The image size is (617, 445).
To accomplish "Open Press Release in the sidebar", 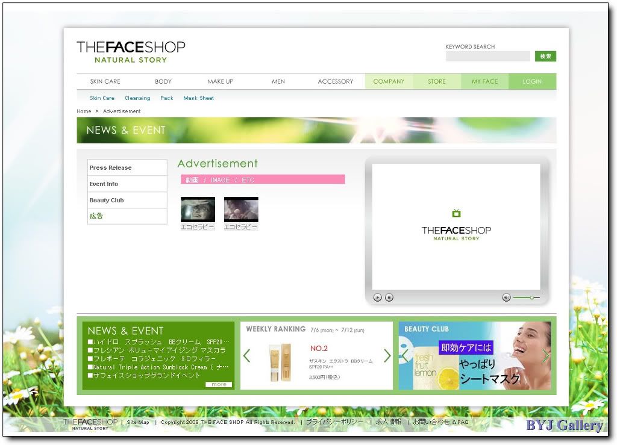I will [x=127, y=167].
